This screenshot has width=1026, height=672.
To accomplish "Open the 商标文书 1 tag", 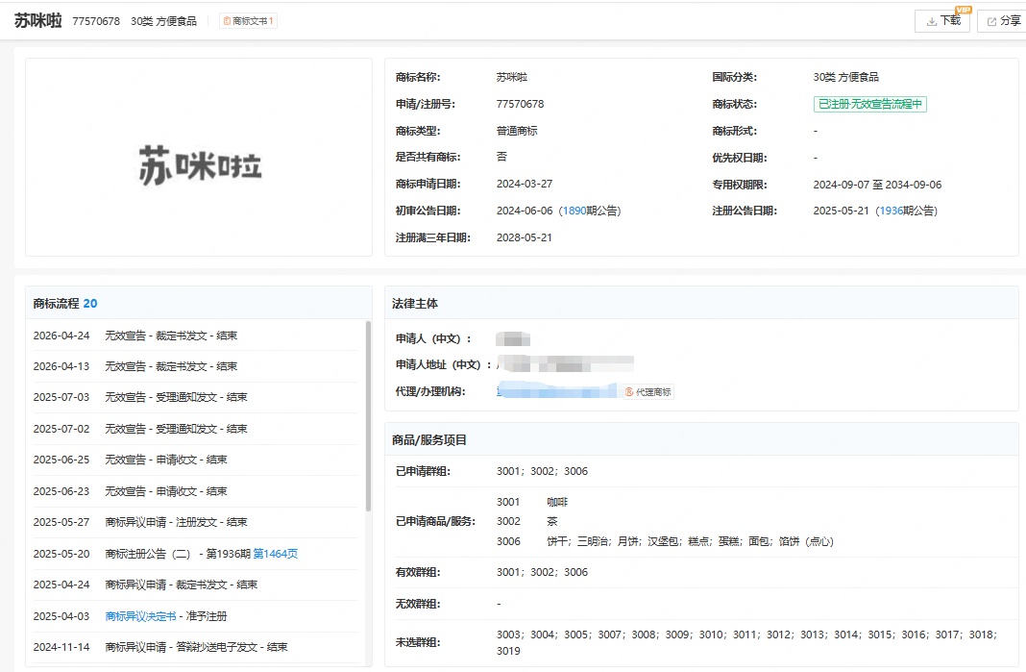I will coord(248,21).
